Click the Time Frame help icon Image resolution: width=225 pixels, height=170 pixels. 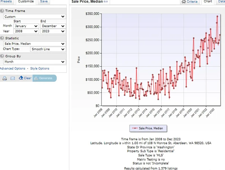tap(2, 11)
